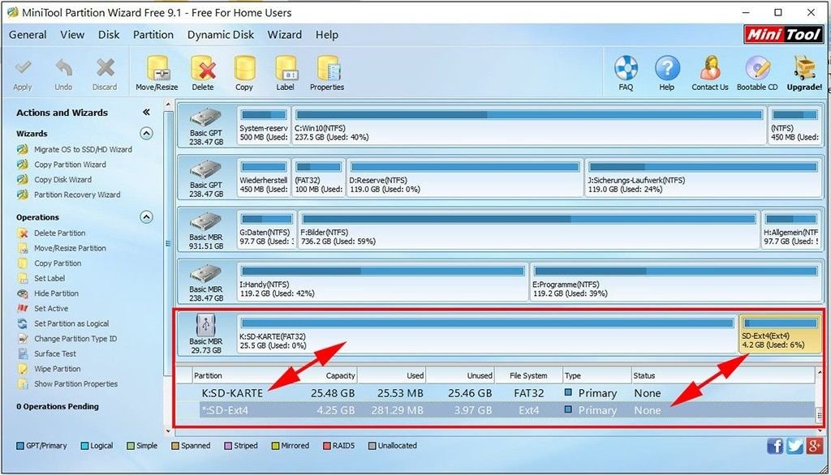The width and height of the screenshot is (831, 475).
Task: Select the C:Win10(NTFS) partition block
Action: coord(529,125)
